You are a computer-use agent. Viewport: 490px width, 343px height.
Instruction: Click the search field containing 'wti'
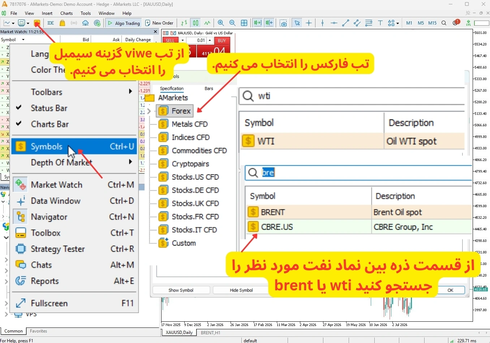point(352,96)
